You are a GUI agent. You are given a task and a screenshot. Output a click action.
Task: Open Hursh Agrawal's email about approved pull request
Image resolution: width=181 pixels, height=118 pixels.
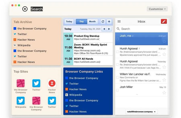(x=141, y=52)
